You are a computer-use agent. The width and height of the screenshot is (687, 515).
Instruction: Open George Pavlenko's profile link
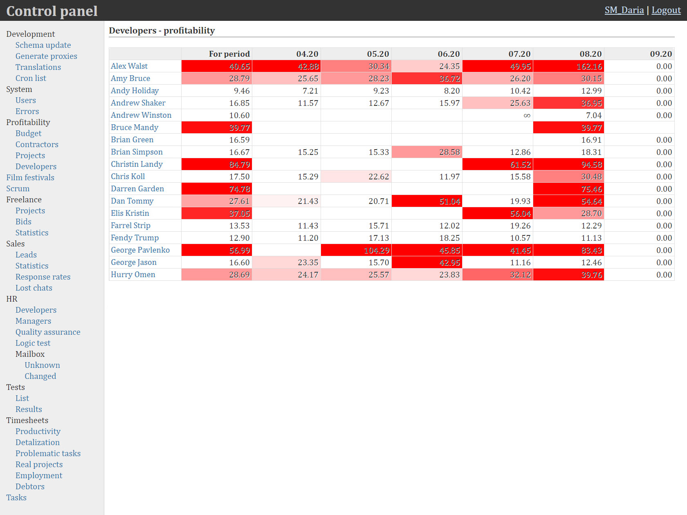(x=140, y=250)
